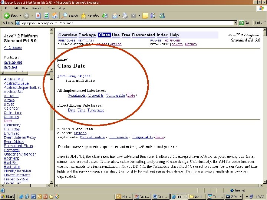Open Cloneable under All Implemented Interfaces
267x200 pixels.
click(96, 95)
